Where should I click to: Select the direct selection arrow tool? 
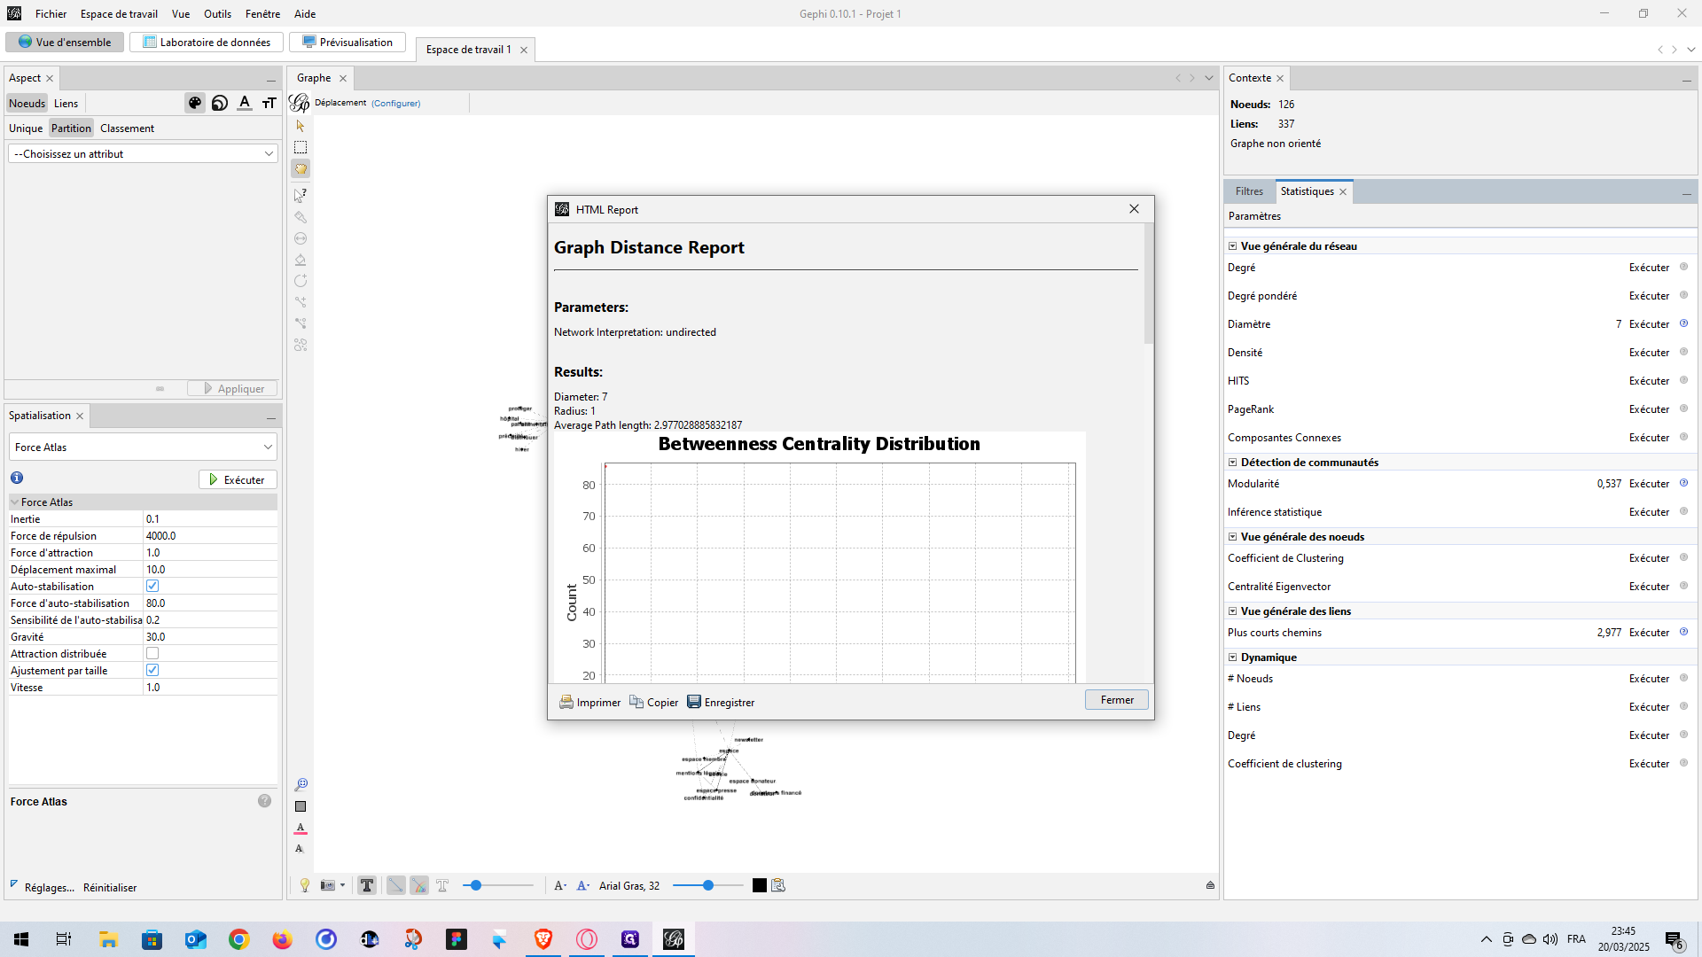coord(301,126)
